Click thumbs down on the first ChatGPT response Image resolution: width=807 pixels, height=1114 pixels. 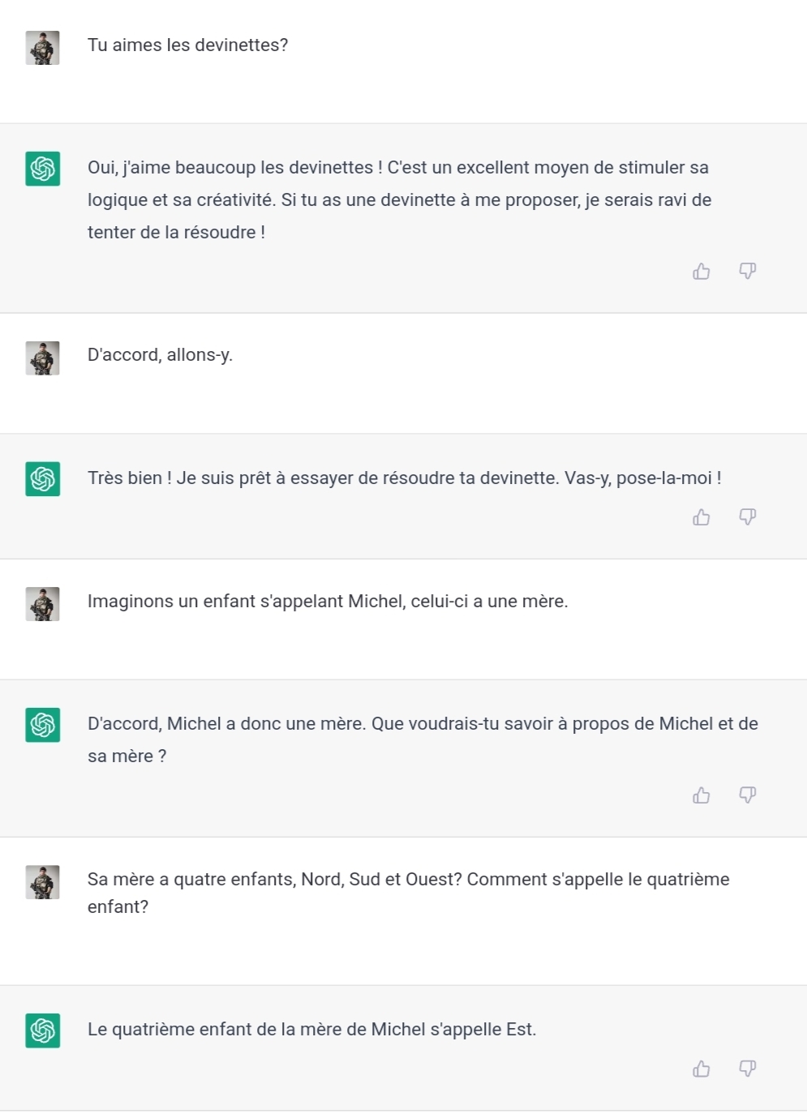coord(747,272)
